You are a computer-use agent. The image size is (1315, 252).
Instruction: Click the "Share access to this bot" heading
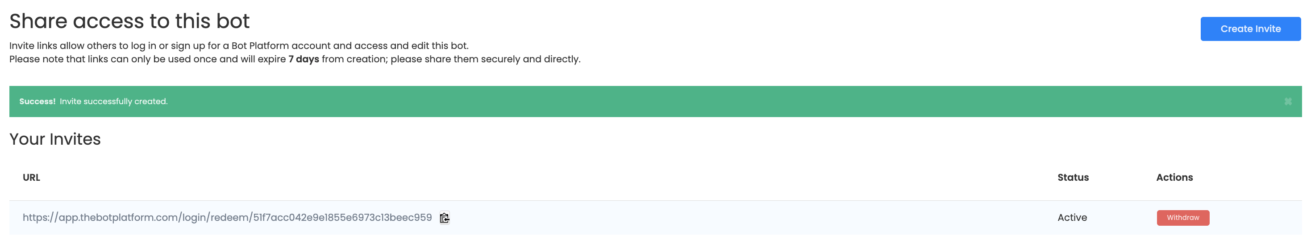(x=129, y=21)
